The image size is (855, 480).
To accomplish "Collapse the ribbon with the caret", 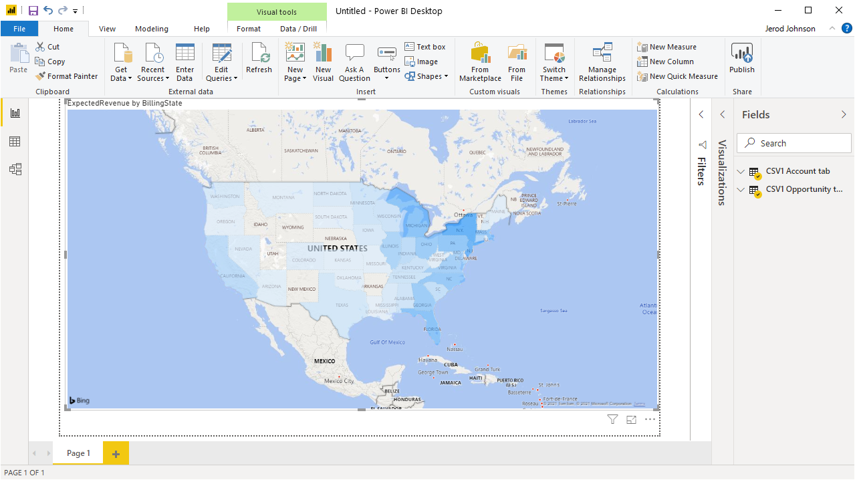I will 832,28.
